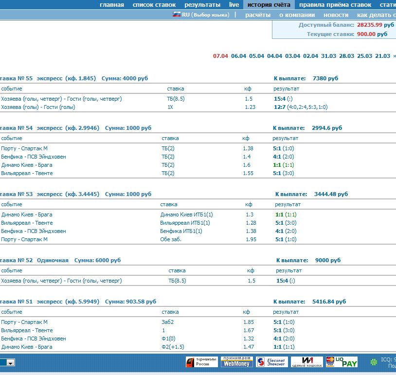Click the payout value 3444.48 руб

tap(331, 194)
